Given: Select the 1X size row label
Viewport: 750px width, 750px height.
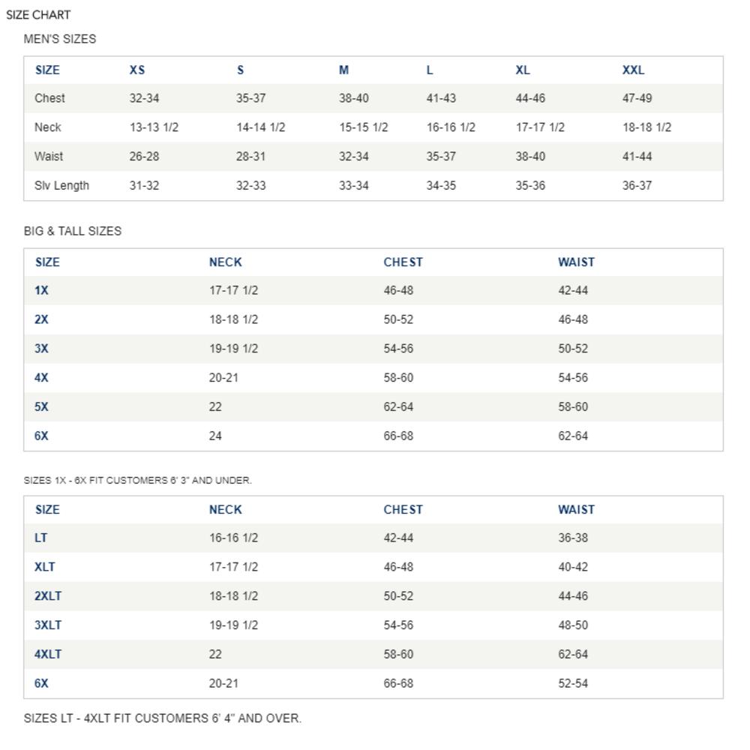Looking at the screenshot, I should click(x=41, y=290).
